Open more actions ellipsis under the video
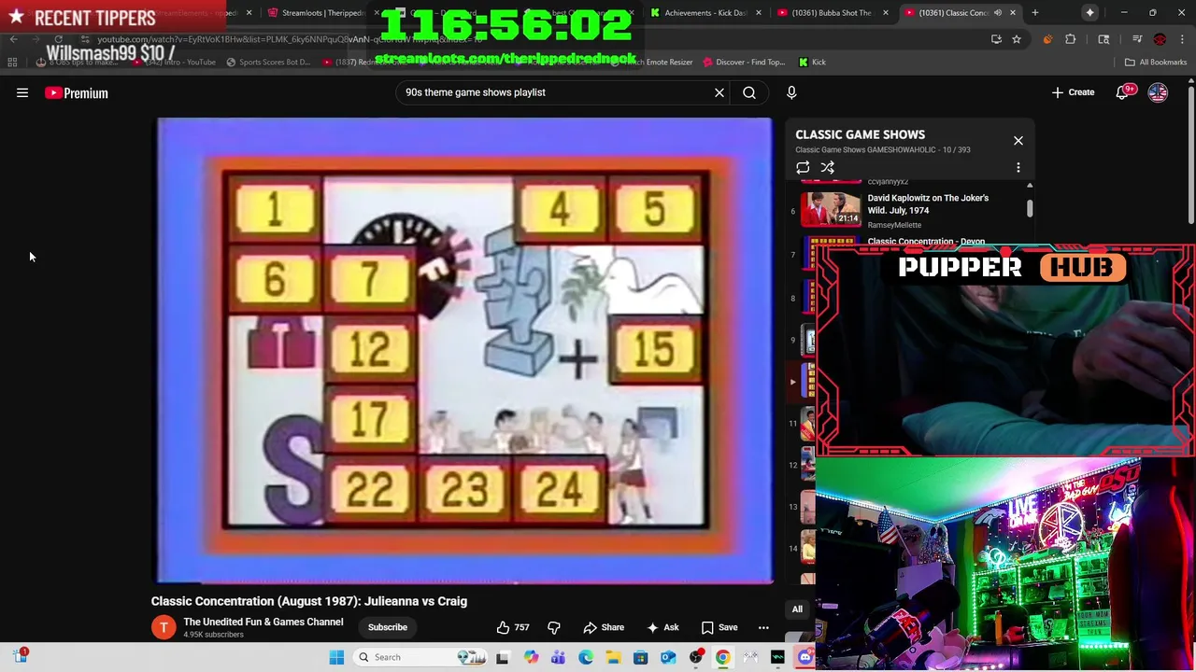The height and width of the screenshot is (672, 1196). click(x=763, y=627)
